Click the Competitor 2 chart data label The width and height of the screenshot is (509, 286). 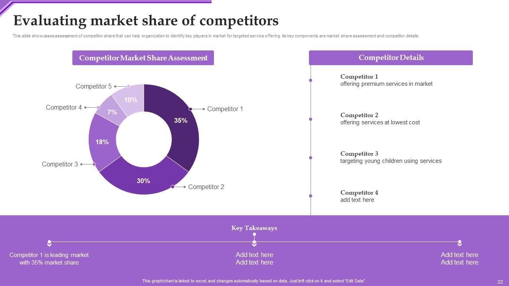pos(206,187)
